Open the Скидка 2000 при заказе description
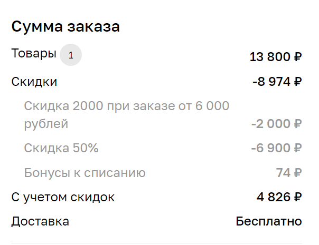 pyautogui.click(x=127, y=115)
